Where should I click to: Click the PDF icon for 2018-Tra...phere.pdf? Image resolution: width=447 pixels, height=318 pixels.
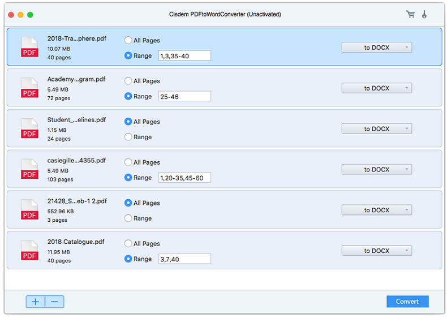(29, 47)
